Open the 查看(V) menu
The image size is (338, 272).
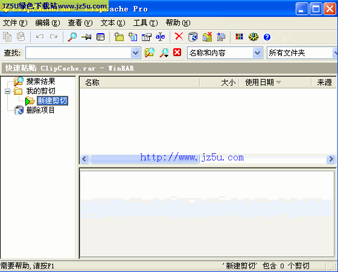coord(80,23)
